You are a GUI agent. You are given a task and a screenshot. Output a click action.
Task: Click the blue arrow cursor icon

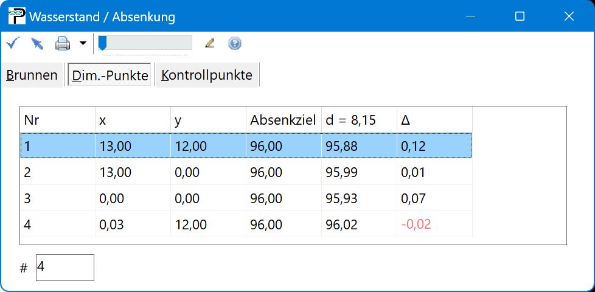click(38, 43)
